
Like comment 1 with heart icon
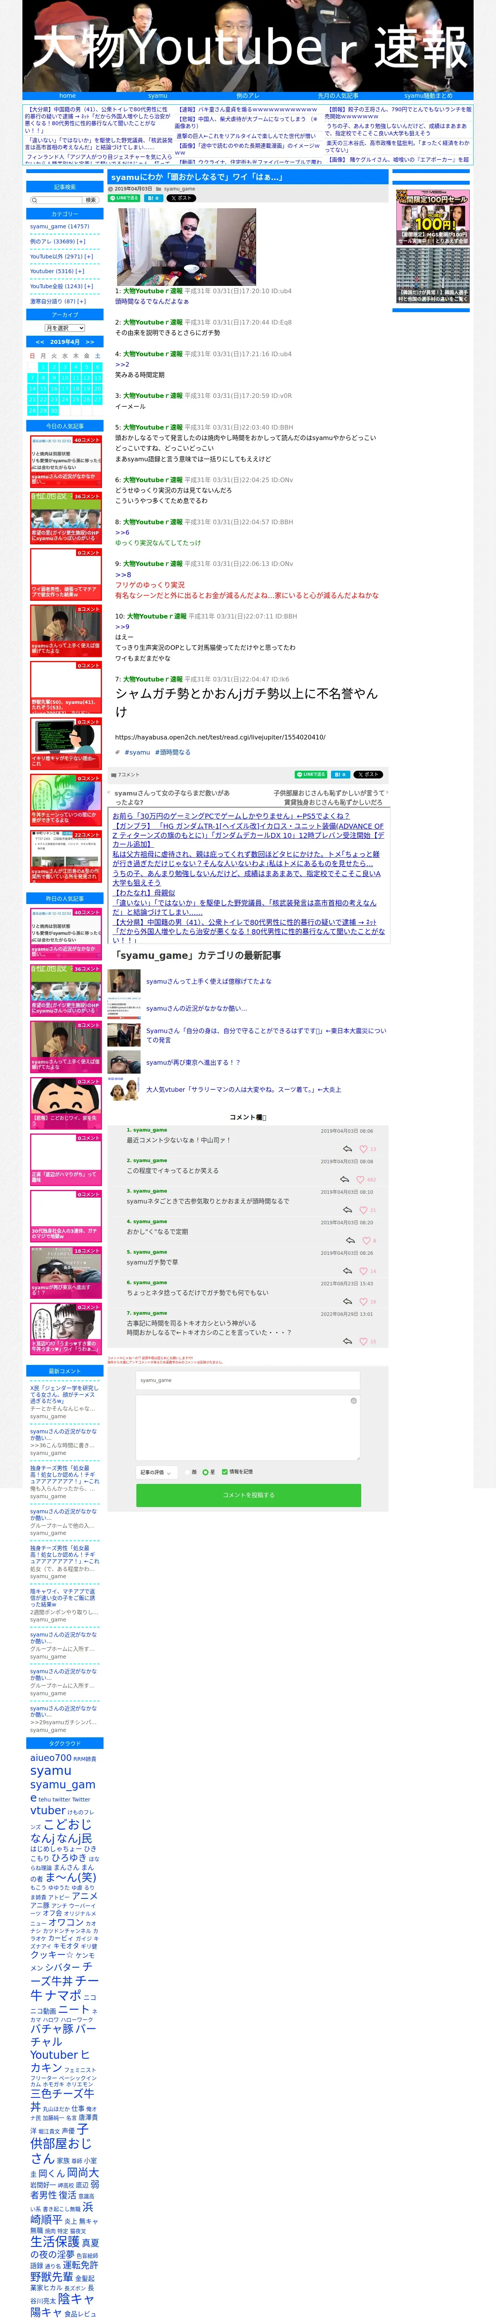tap(364, 1149)
